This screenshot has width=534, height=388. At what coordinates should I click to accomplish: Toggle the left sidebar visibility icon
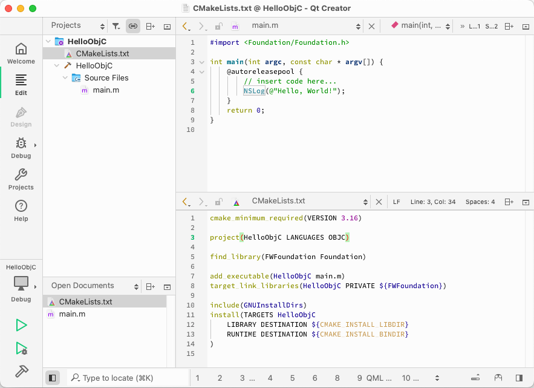pos(52,377)
